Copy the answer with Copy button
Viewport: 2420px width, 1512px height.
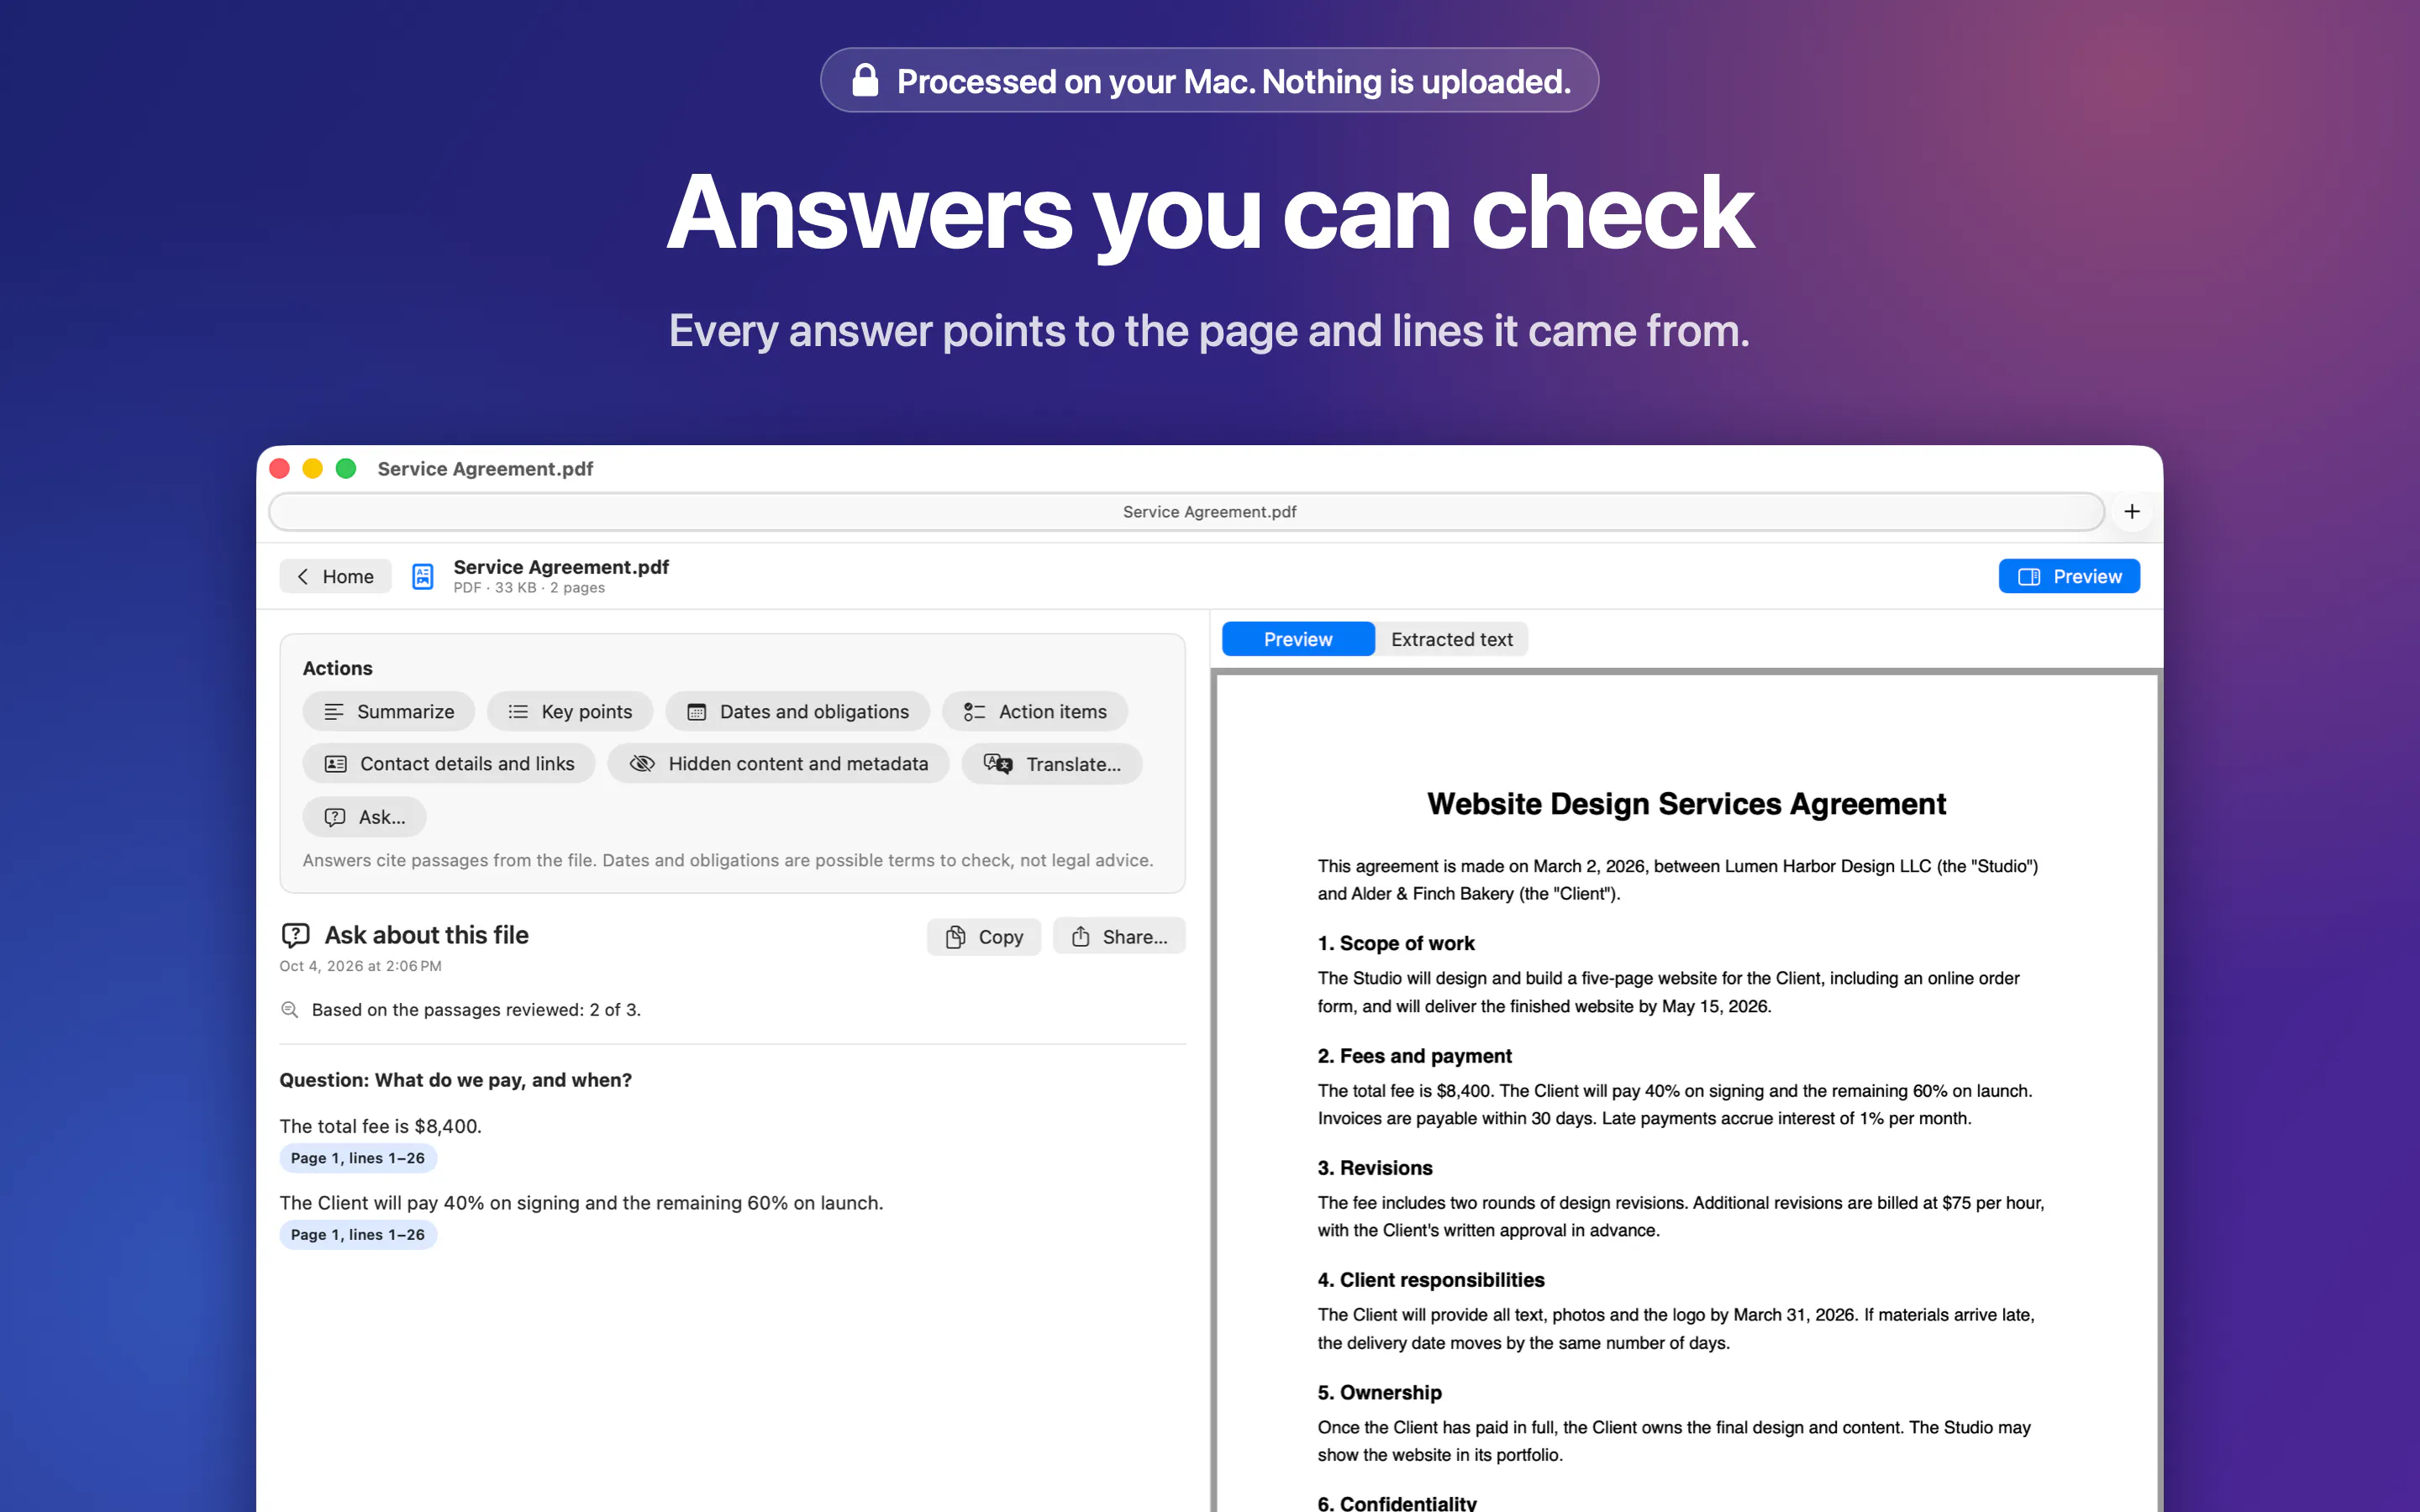coord(984,937)
